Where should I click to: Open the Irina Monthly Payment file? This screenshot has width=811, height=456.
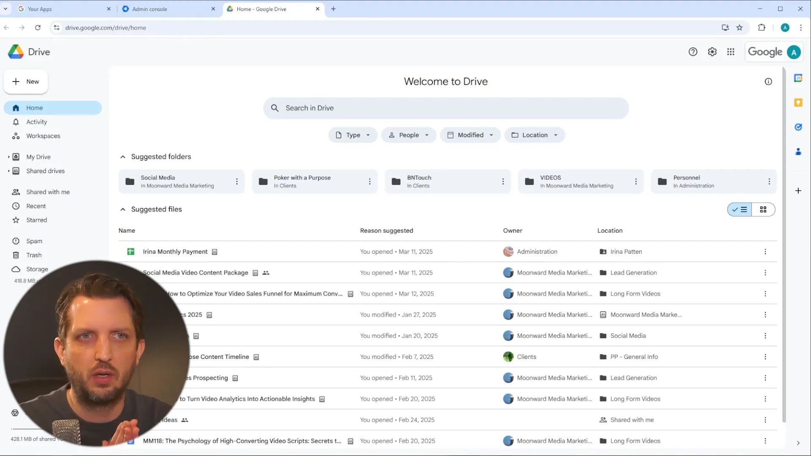[x=175, y=252]
